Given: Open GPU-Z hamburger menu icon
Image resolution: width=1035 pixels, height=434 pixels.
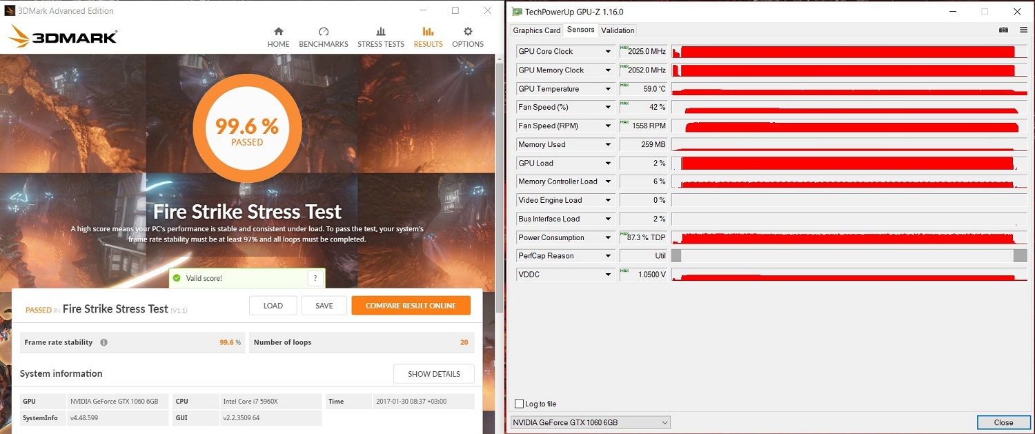Looking at the screenshot, I should [x=1023, y=30].
